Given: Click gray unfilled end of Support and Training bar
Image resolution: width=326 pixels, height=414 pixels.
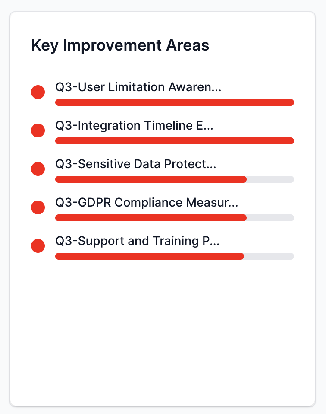Looking at the screenshot, I should pos(269,256).
